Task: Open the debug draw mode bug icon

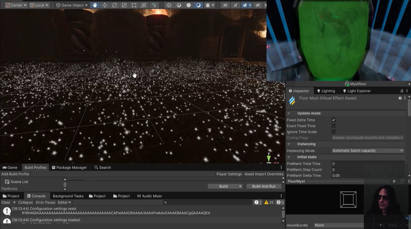Action: pos(208,5)
